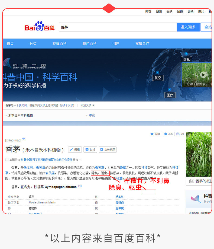Select the 中药 meaning link
The image size is (214, 249).
[92, 116]
